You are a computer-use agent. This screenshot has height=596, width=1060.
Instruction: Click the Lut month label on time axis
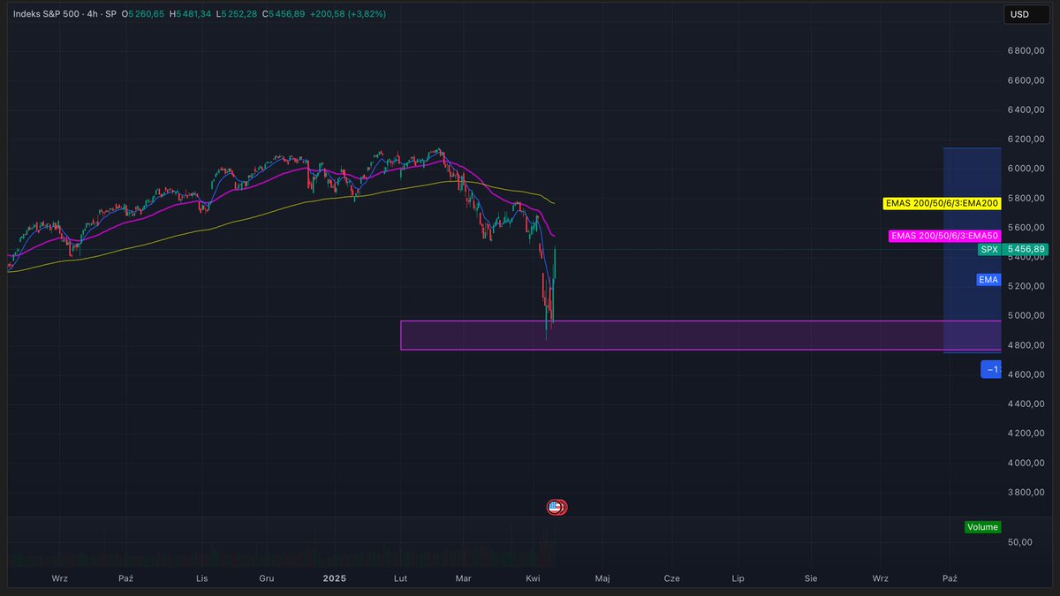(x=400, y=578)
